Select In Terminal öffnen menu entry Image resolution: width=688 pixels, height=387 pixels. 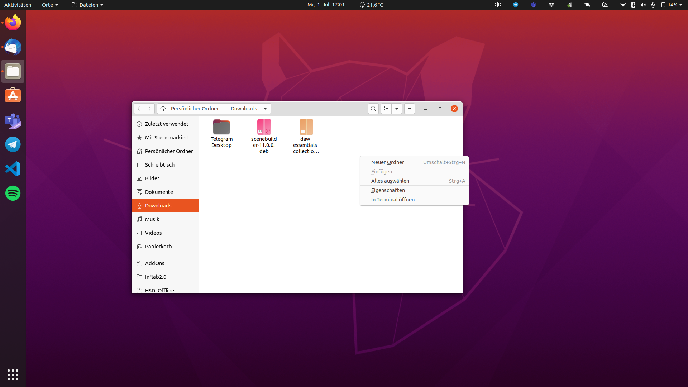click(393, 200)
